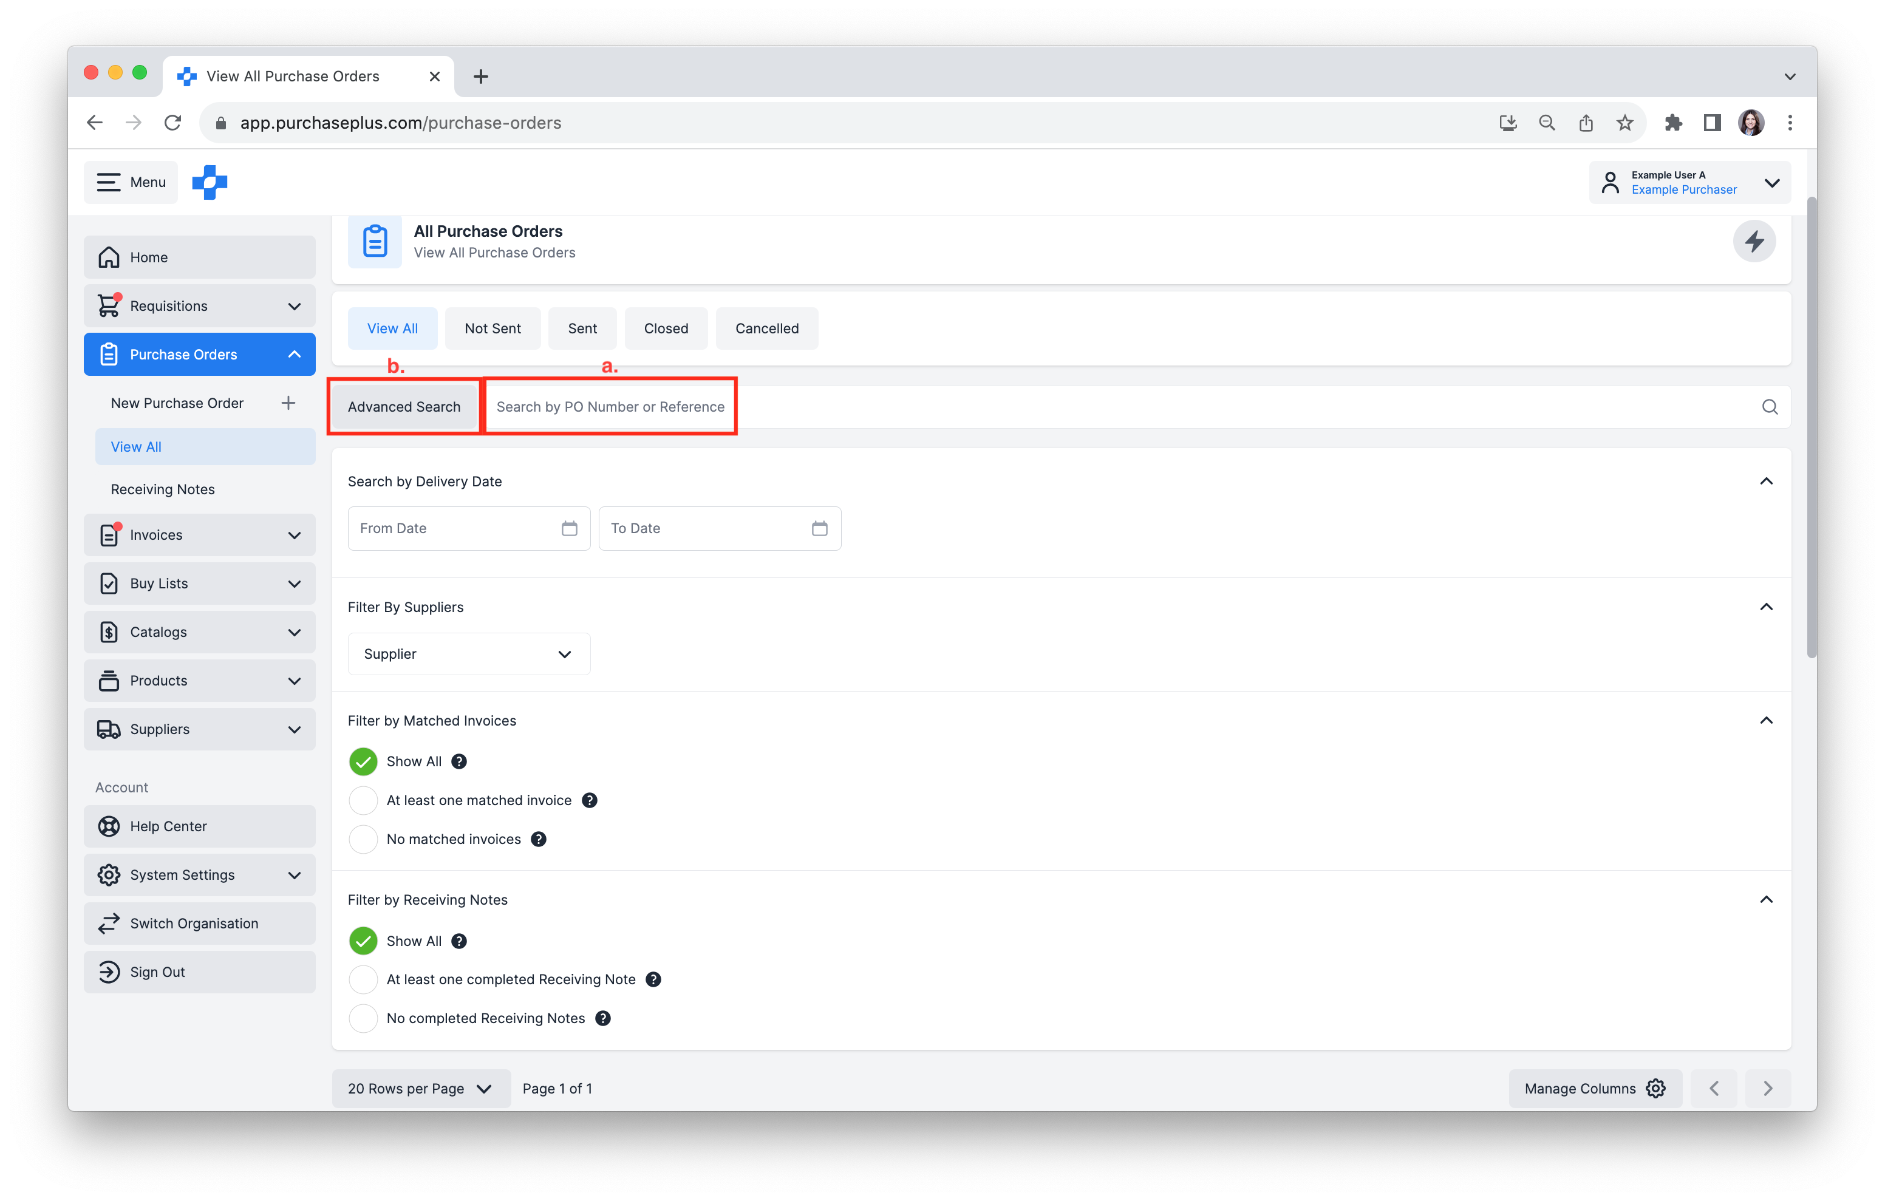Click the Products icon
This screenshot has width=1885, height=1201.
click(109, 680)
